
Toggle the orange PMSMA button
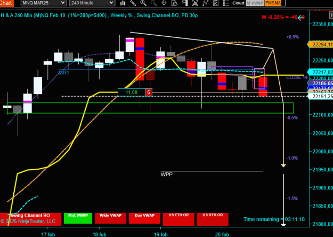point(273,3)
